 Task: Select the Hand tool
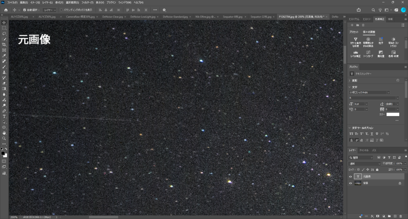tap(4, 133)
